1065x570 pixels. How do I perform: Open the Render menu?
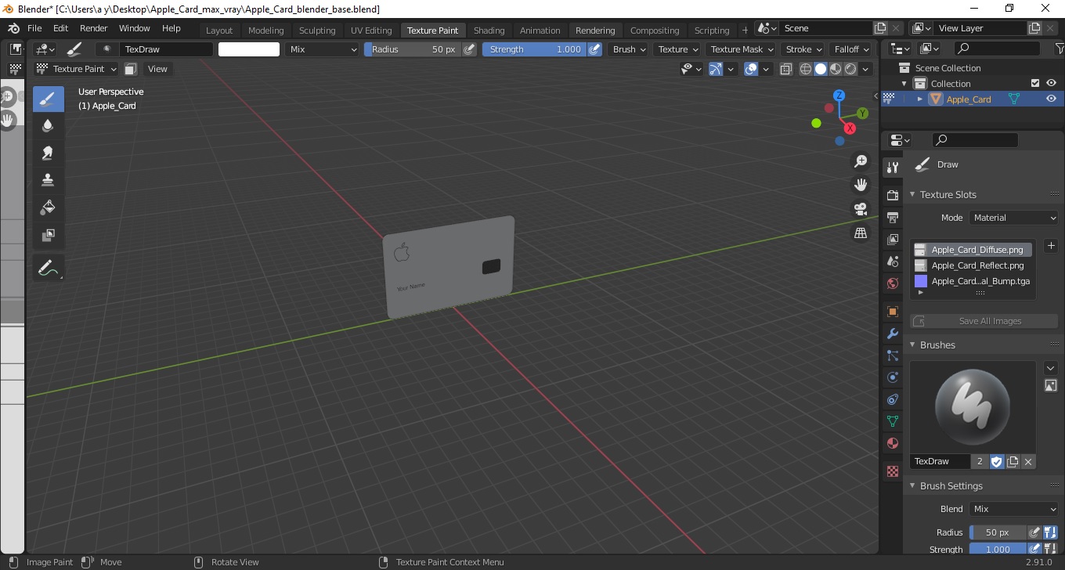pos(94,28)
